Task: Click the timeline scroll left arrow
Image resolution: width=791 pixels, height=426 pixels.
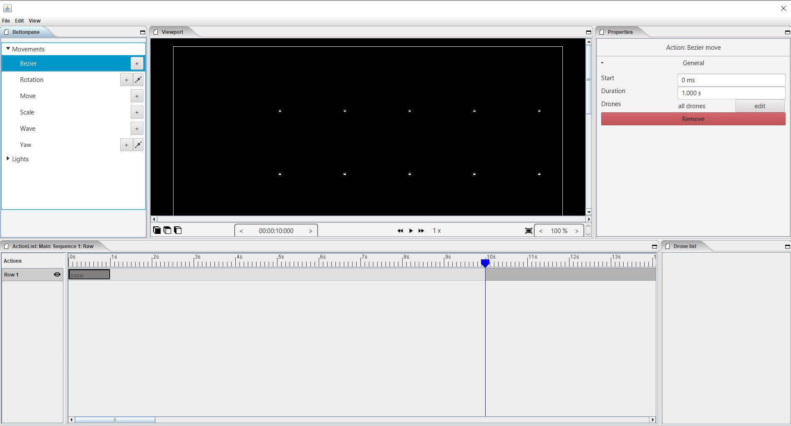Action: pyautogui.click(x=72, y=420)
